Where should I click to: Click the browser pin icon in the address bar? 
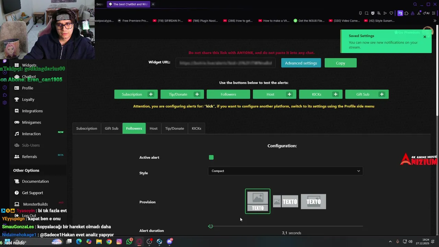(360, 13)
